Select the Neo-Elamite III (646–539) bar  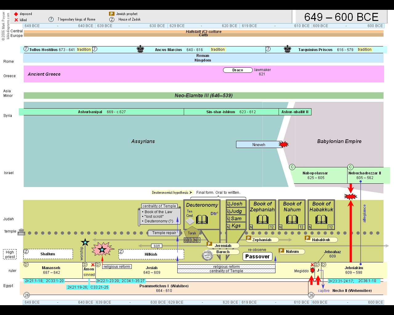tap(203, 96)
